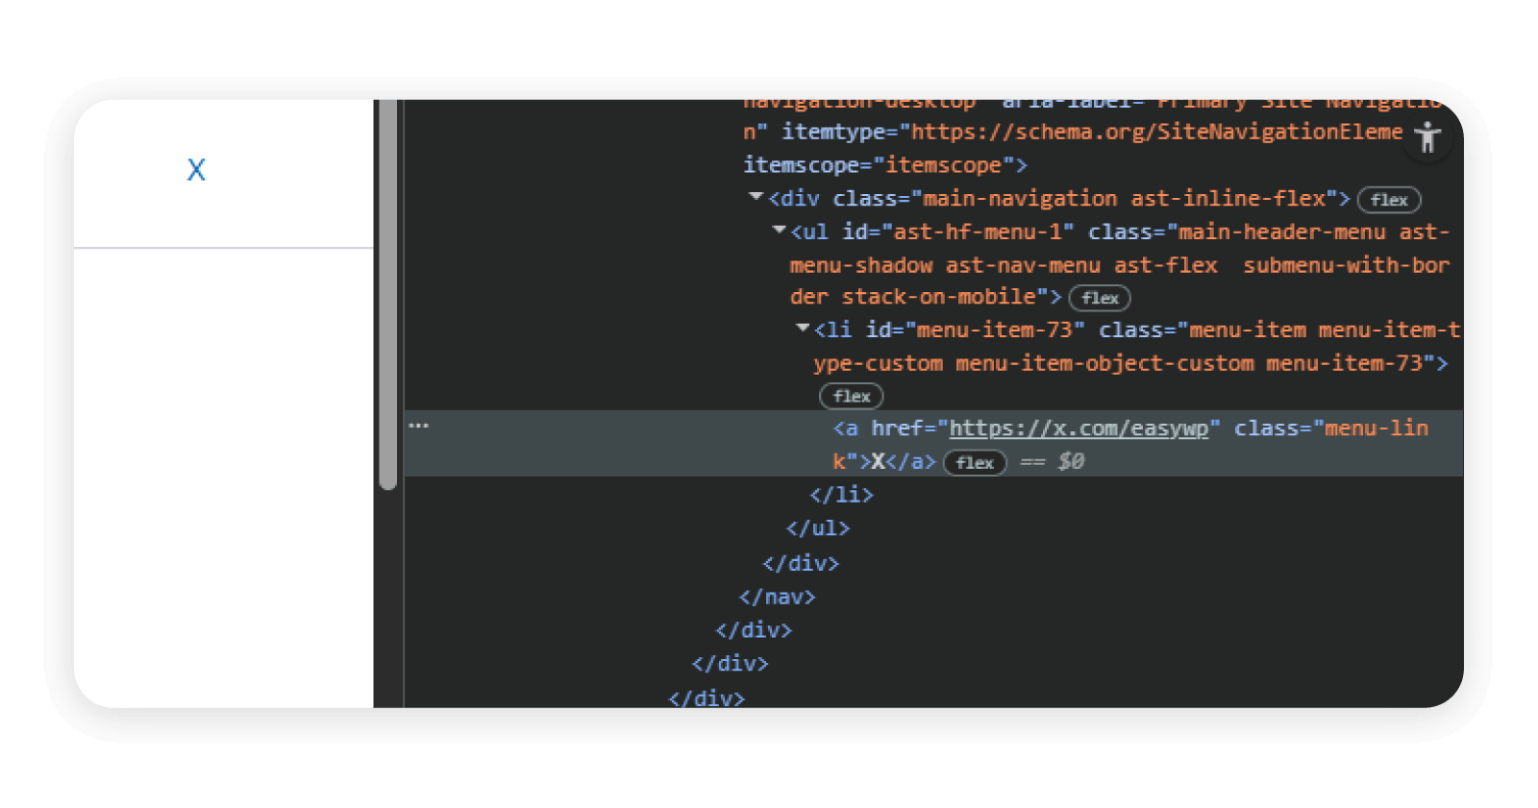
Task: Open the three-dot actions menu on selected row
Action: click(x=418, y=425)
